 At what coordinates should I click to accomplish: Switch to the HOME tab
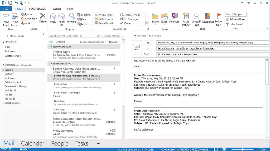coord(19,9)
